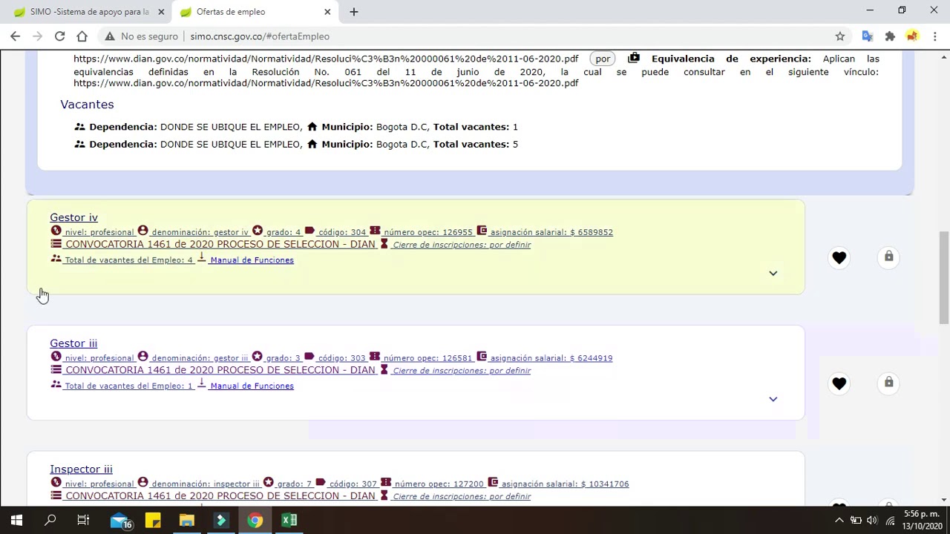Select the Ofertas de empleo tab
Image resolution: width=950 pixels, height=534 pixels.
[255, 12]
